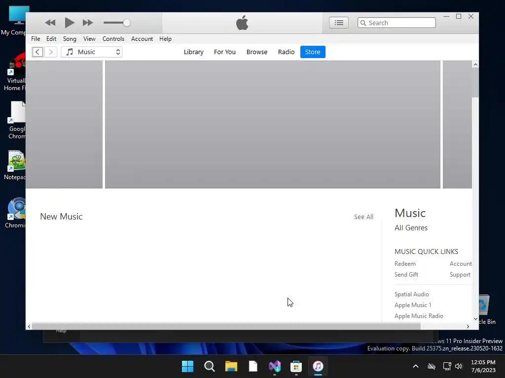The width and height of the screenshot is (505, 378).
Task: Open taskbar Search magnifier
Action: (209, 366)
